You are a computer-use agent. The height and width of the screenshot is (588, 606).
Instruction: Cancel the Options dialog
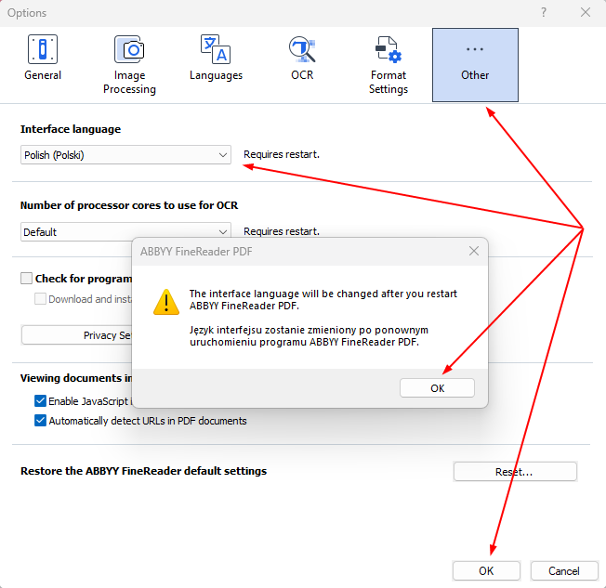click(564, 570)
